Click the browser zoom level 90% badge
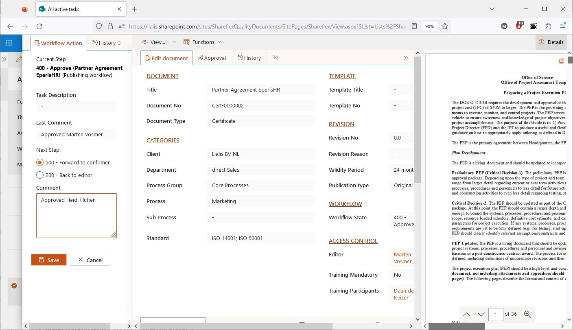 [x=429, y=26]
